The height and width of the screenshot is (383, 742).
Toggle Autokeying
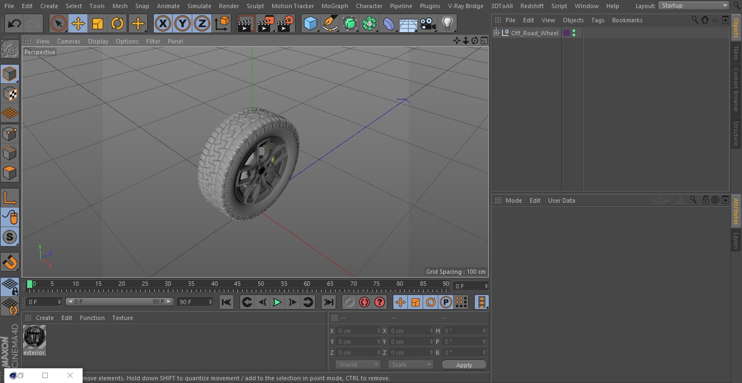(364, 302)
